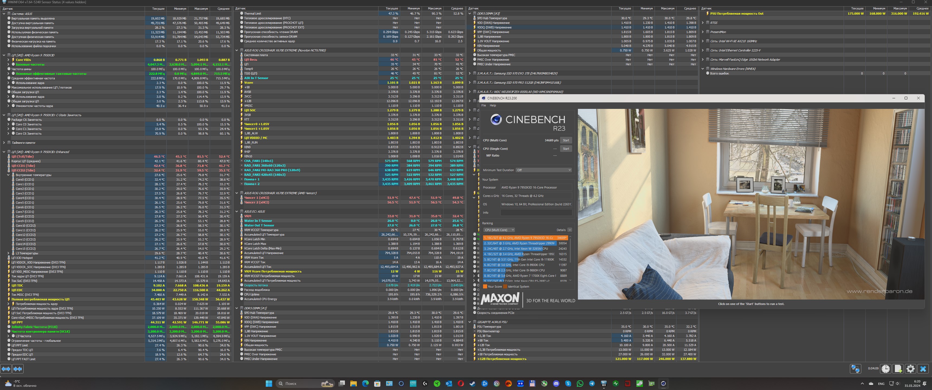The image size is (932, 390).
Task: Start the CPU Multi Core test
Action: pyautogui.click(x=566, y=140)
